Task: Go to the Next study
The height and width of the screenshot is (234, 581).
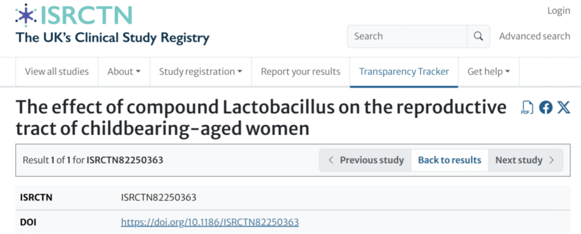Action: [x=519, y=160]
